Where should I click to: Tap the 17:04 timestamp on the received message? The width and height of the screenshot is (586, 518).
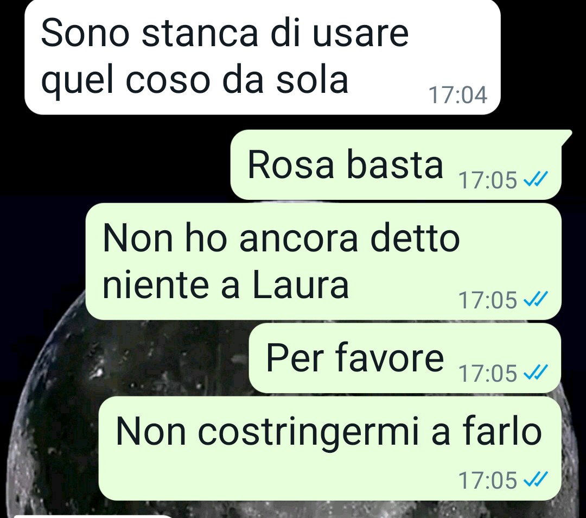458,95
